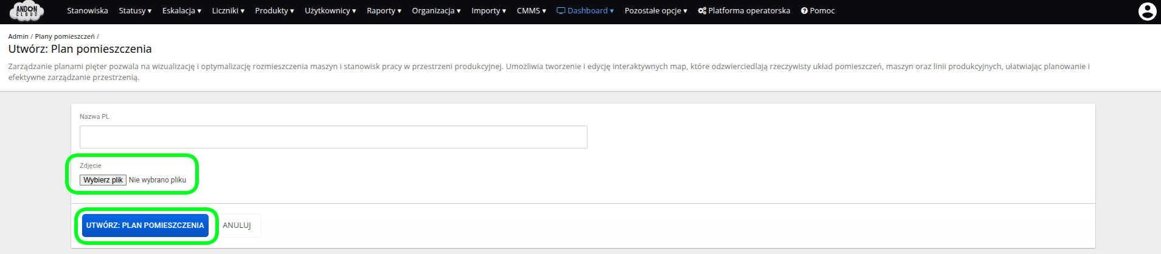Click Wybierz plik file chooser button
Screen dimensions: 1161x254
click(103, 180)
